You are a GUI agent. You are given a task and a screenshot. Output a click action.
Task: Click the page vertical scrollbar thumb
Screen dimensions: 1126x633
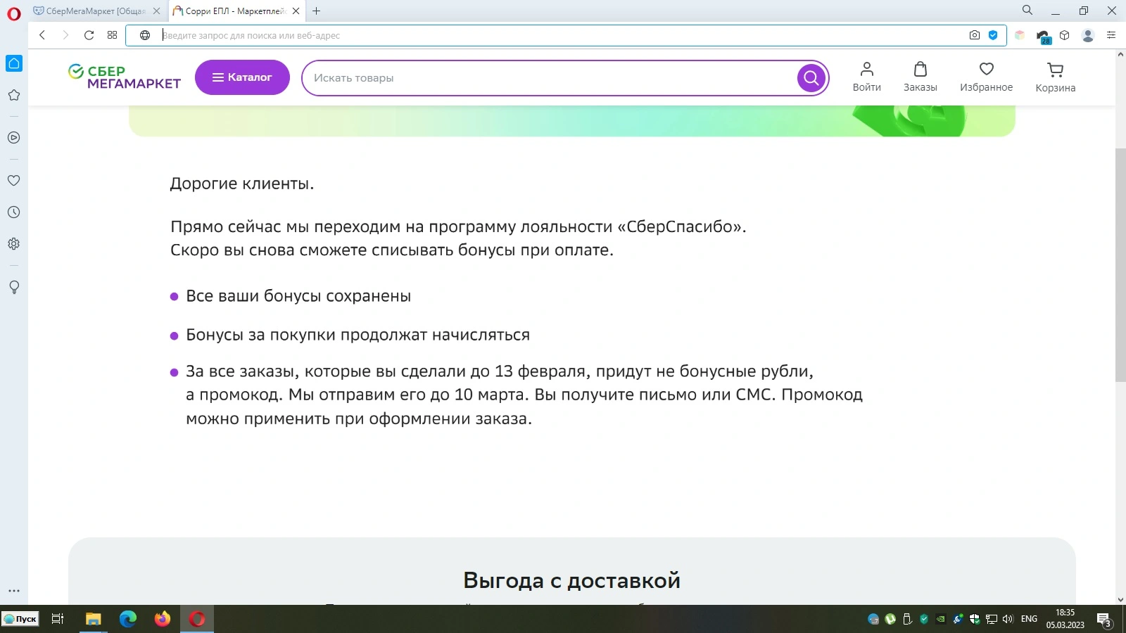coord(1120,265)
